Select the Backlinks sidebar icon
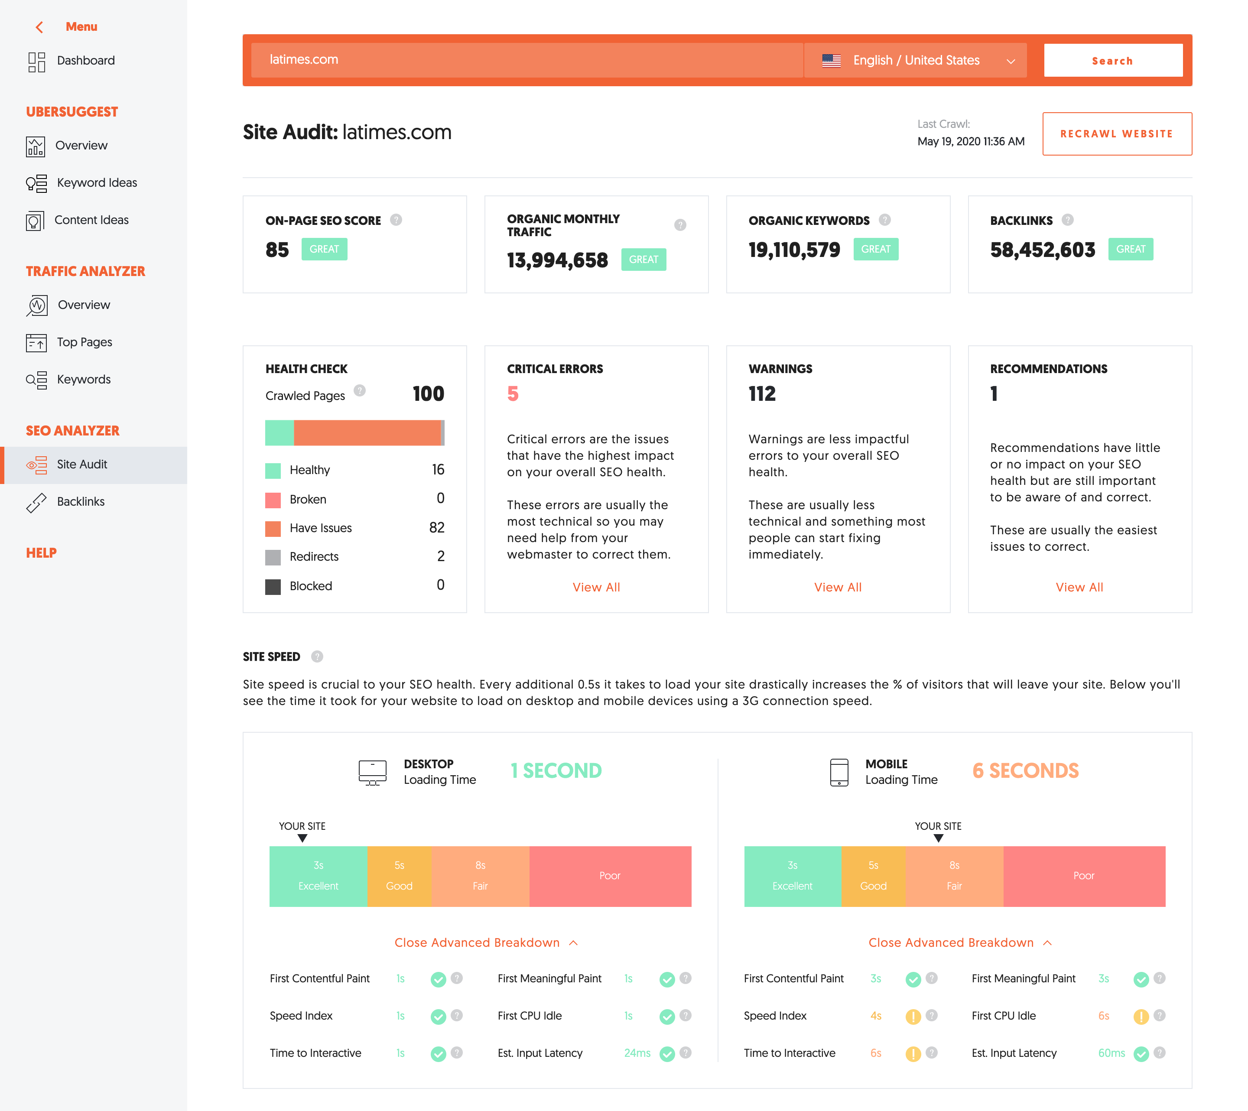The image size is (1248, 1111). 36,501
